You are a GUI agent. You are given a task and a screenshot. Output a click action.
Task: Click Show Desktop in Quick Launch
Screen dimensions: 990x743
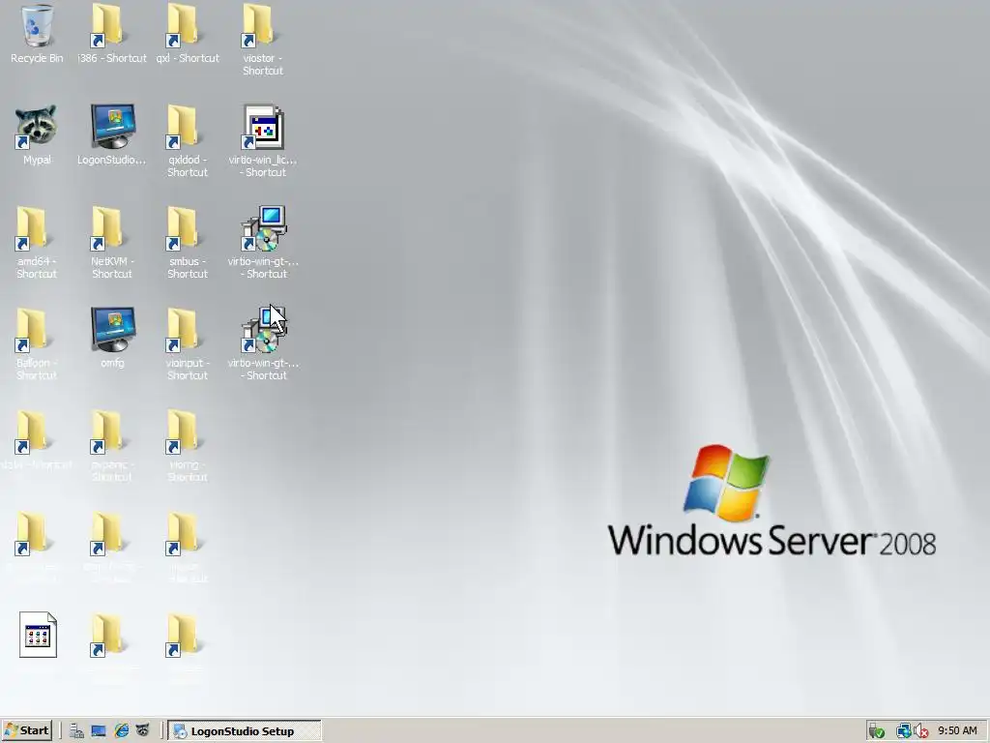pyautogui.click(x=99, y=731)
